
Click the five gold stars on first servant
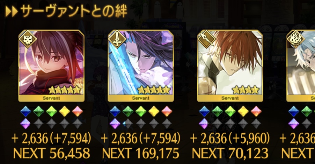point(65,90)
